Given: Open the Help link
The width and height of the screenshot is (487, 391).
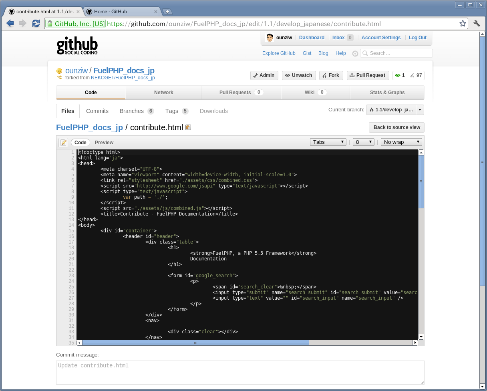Looking at the screenshot, I should click(x=341, y=53).
